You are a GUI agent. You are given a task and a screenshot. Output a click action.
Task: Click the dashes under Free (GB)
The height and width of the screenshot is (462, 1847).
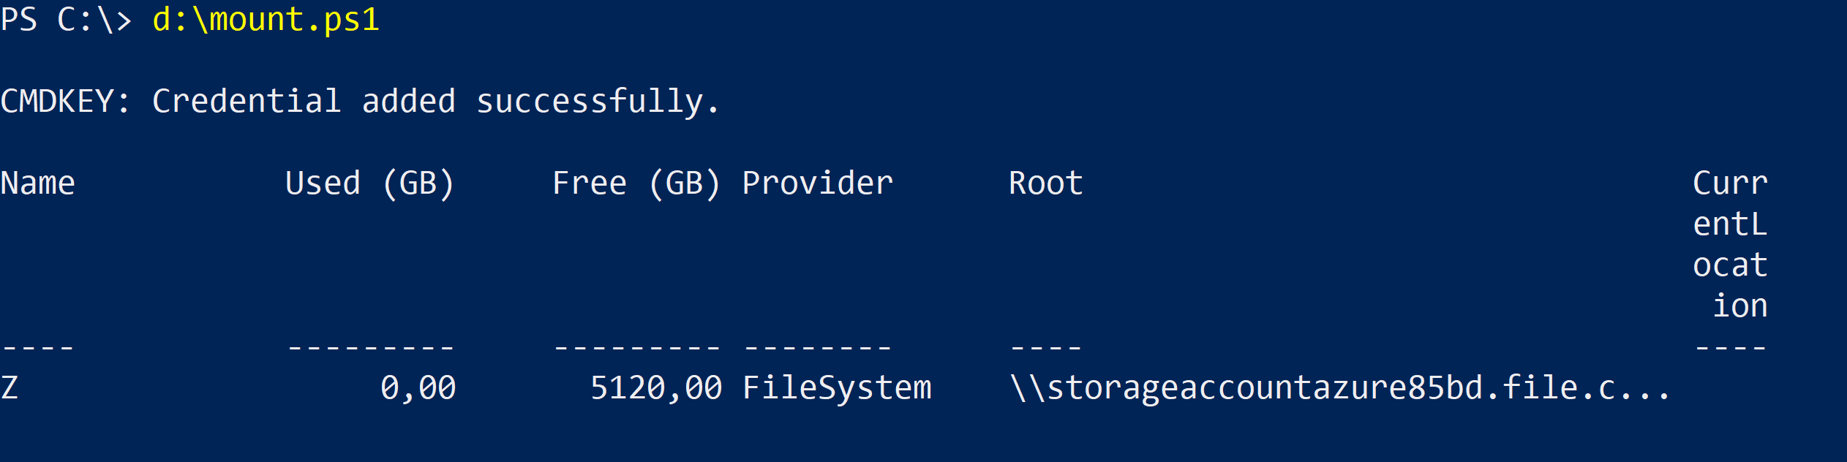pyautogui.click(x=637, y=347)
